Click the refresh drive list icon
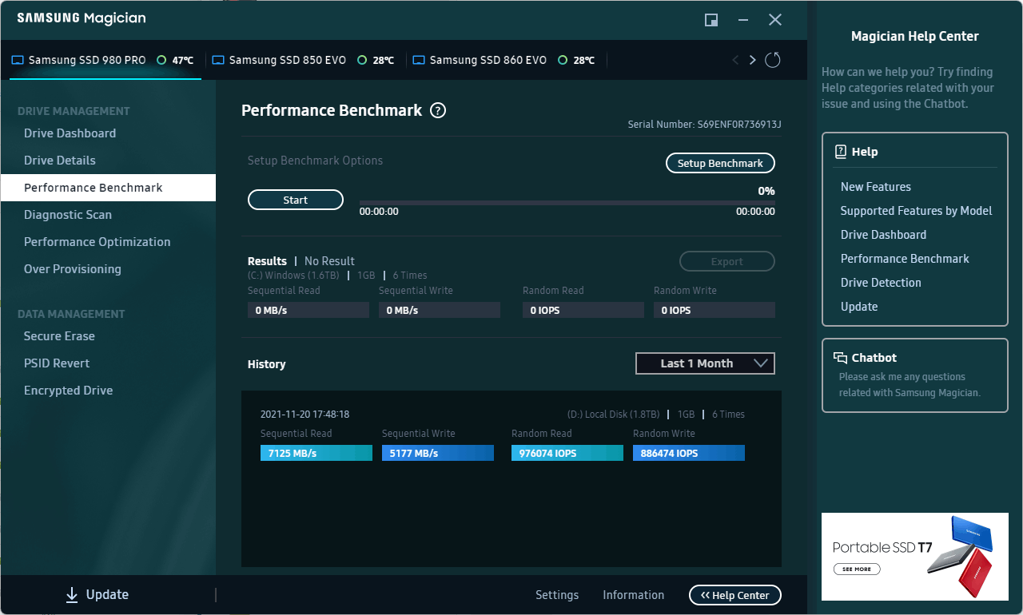 [772, 60]
